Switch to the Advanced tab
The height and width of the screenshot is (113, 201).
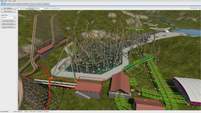tap(46, 4)
